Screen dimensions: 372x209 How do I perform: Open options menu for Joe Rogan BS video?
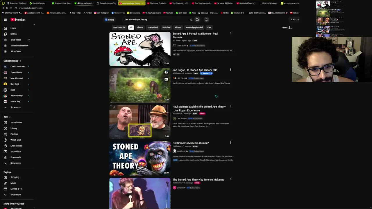(231, 70)
